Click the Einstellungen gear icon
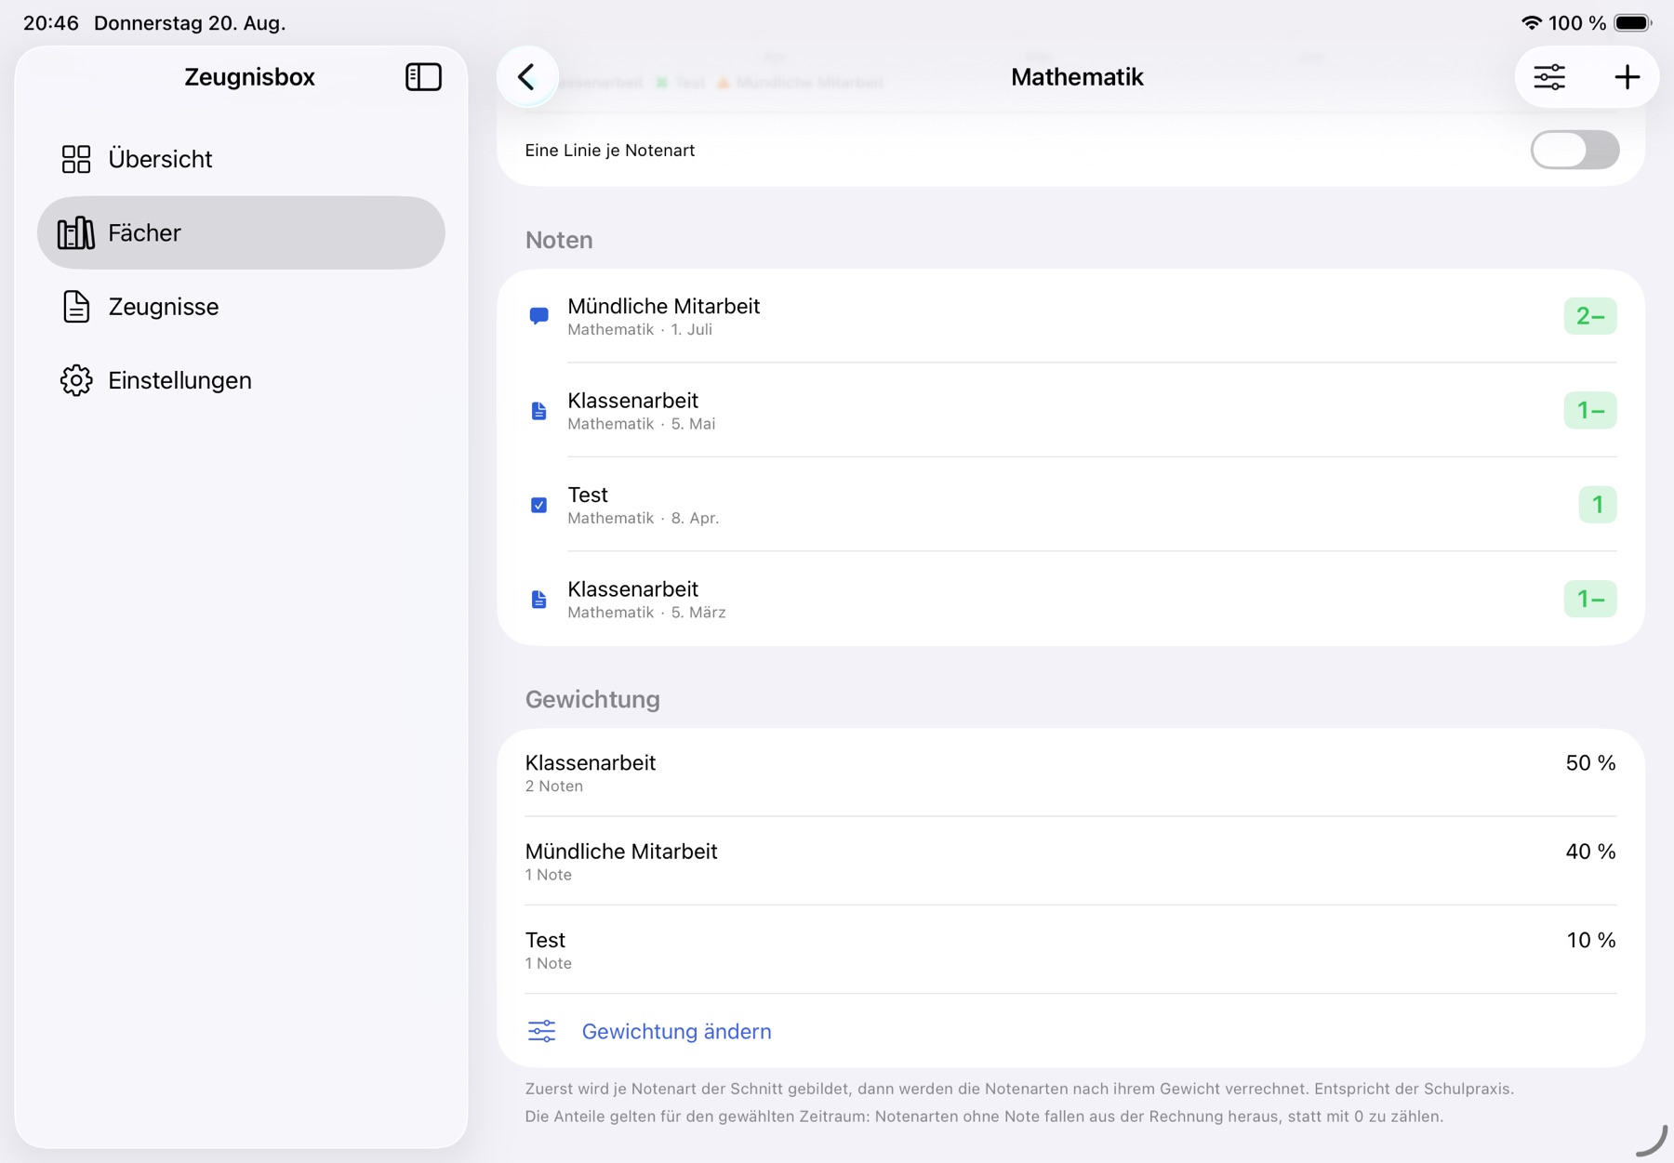The image size is (1674, 1163). tap(76, 380)
